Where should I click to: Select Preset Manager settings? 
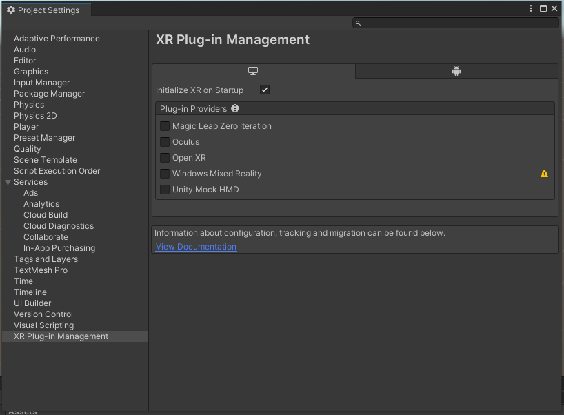coord(45,138)
